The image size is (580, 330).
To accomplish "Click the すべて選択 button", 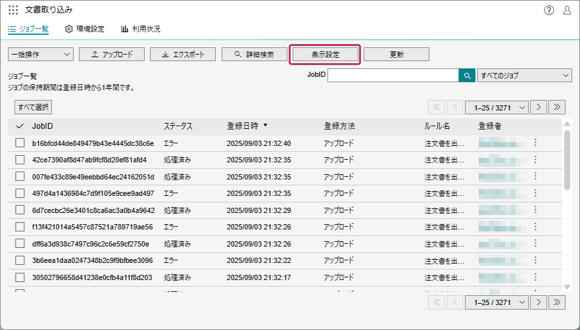I will coord(34,107).
